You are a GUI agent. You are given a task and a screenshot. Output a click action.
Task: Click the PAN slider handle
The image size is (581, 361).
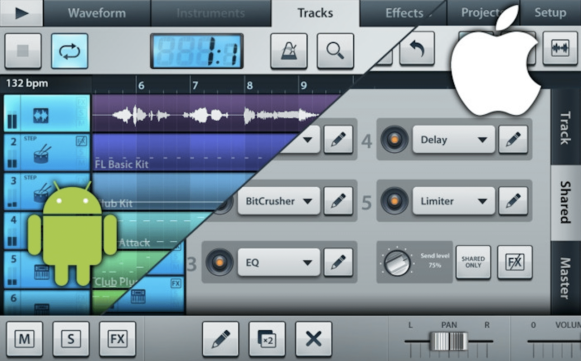click(449, 341)
